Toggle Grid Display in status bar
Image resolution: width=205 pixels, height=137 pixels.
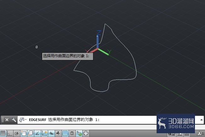click(x=3, y=133)
